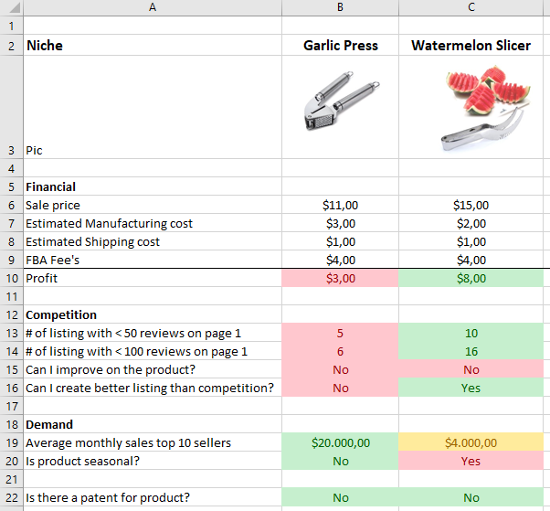Screen dimensions: 550x511
Task: Click the select-all corner triangle
Action: (x=12, y=7)
